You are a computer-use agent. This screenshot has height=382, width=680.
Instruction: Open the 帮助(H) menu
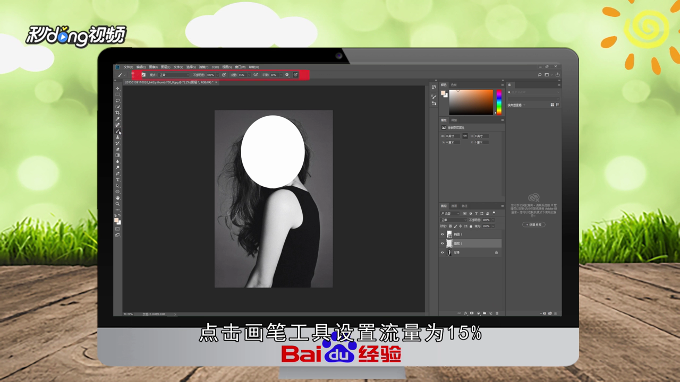[254, 67]
